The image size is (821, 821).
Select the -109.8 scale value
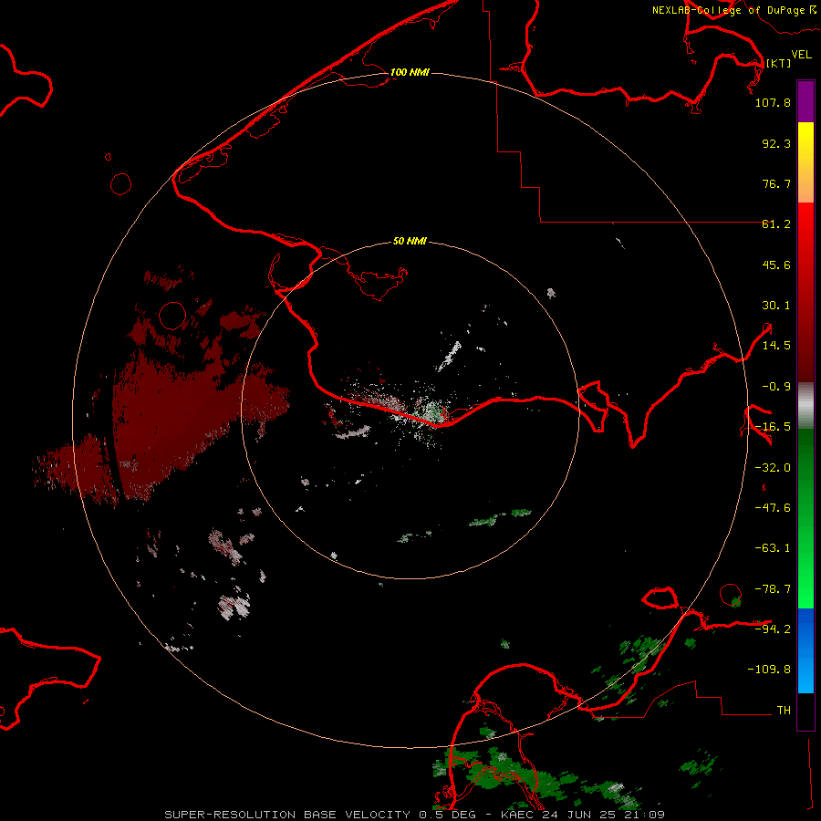(769, 670)
